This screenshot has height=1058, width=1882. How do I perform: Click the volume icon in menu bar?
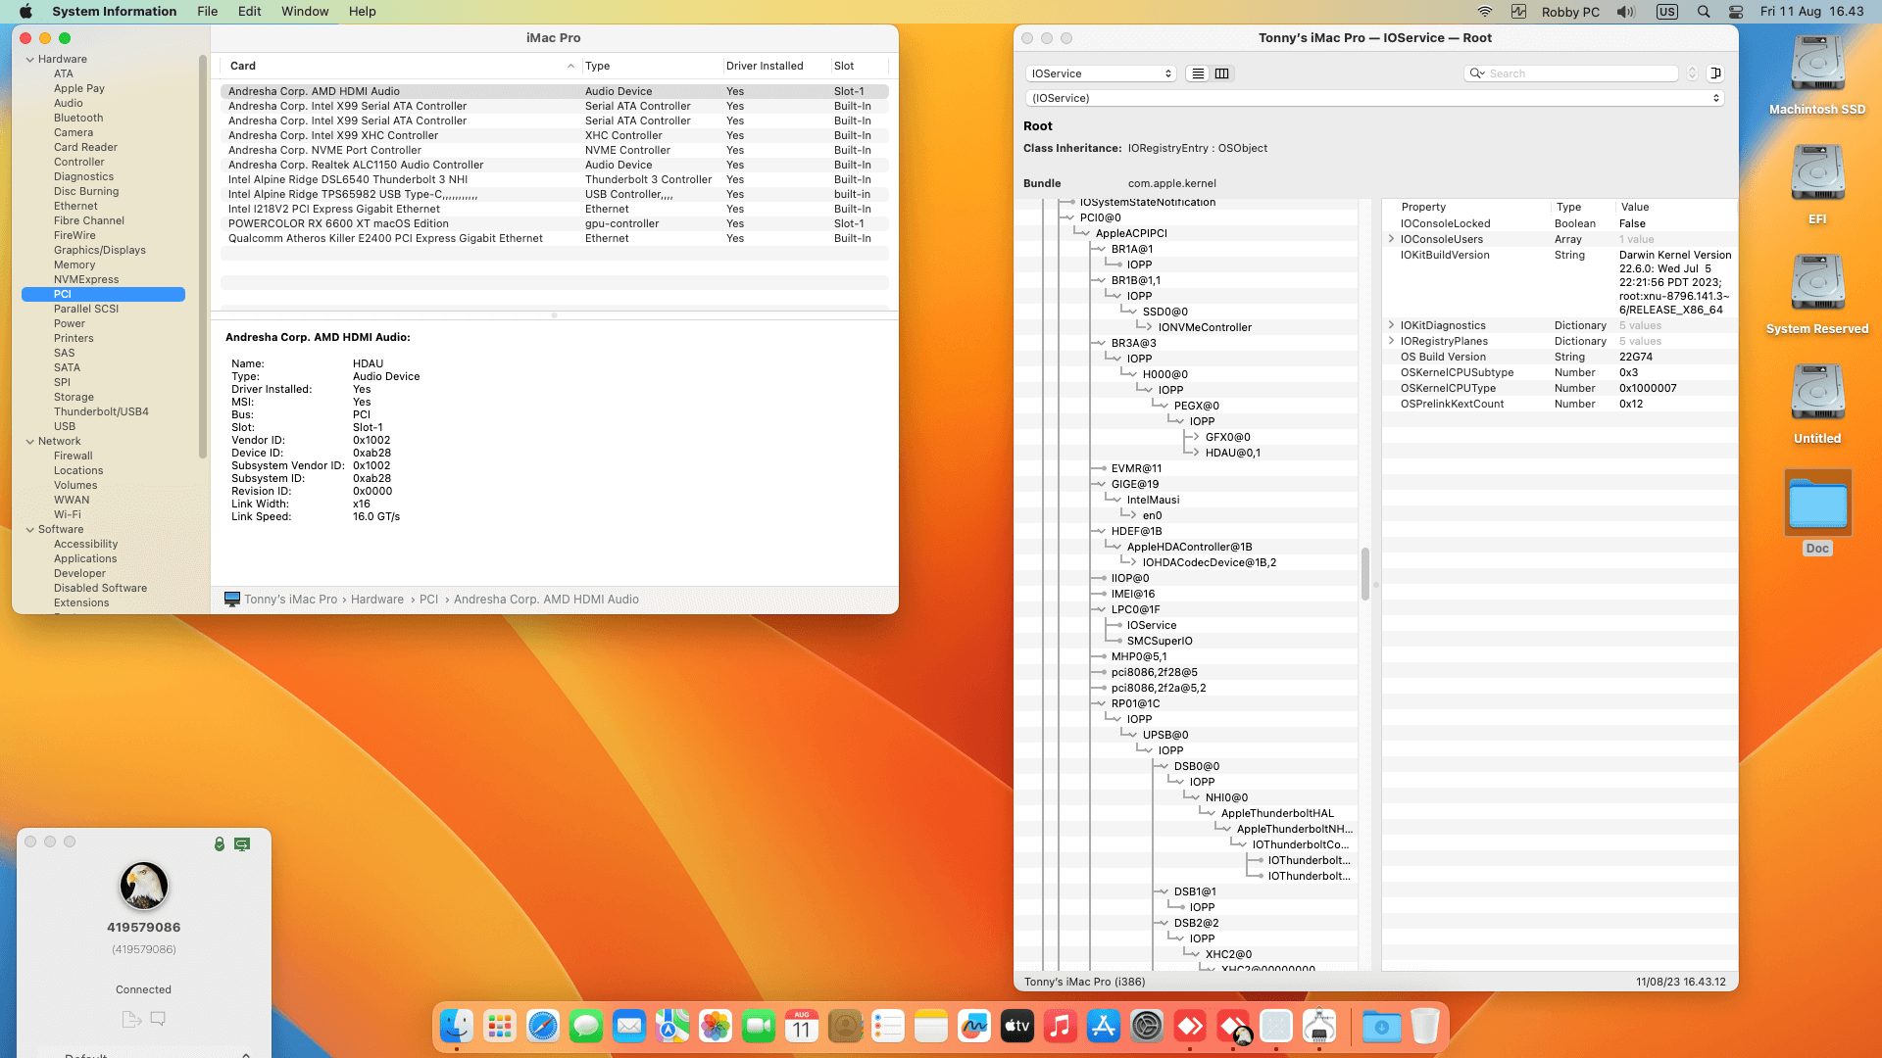point(1626,12)
